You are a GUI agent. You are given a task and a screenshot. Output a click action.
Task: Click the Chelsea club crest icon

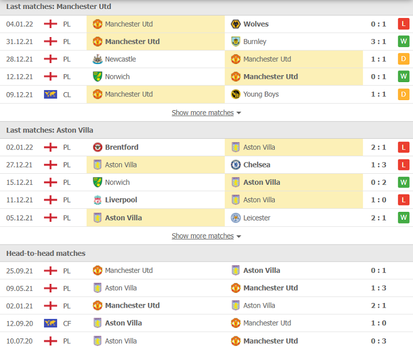click(x=236, y=165)
